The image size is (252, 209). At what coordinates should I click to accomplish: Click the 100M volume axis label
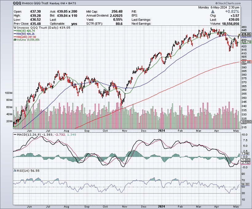[9, 93]
